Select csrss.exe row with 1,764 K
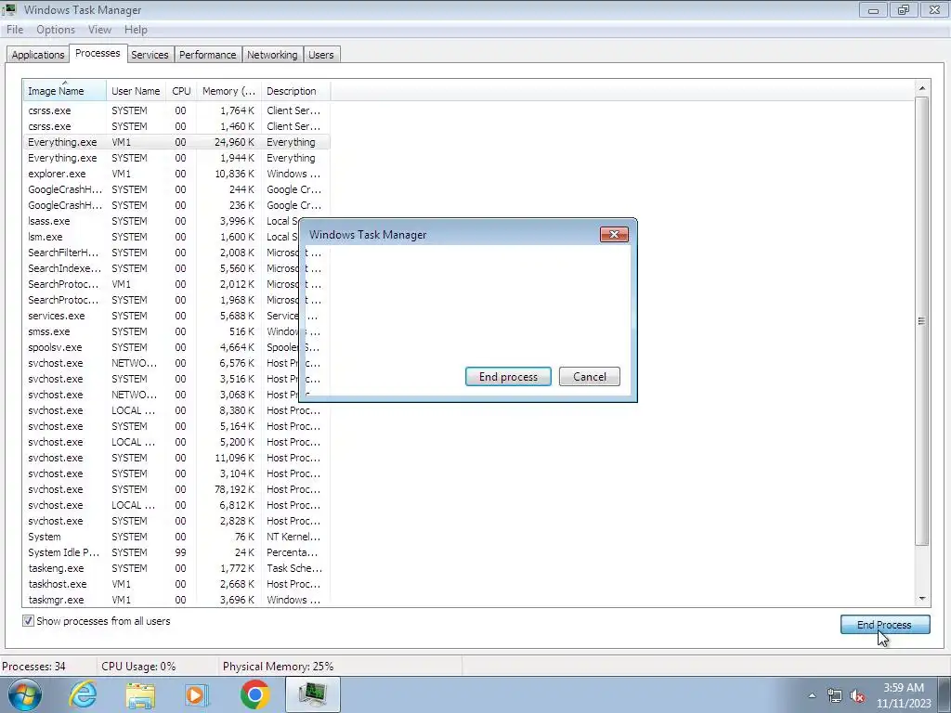 coord(176,110)
